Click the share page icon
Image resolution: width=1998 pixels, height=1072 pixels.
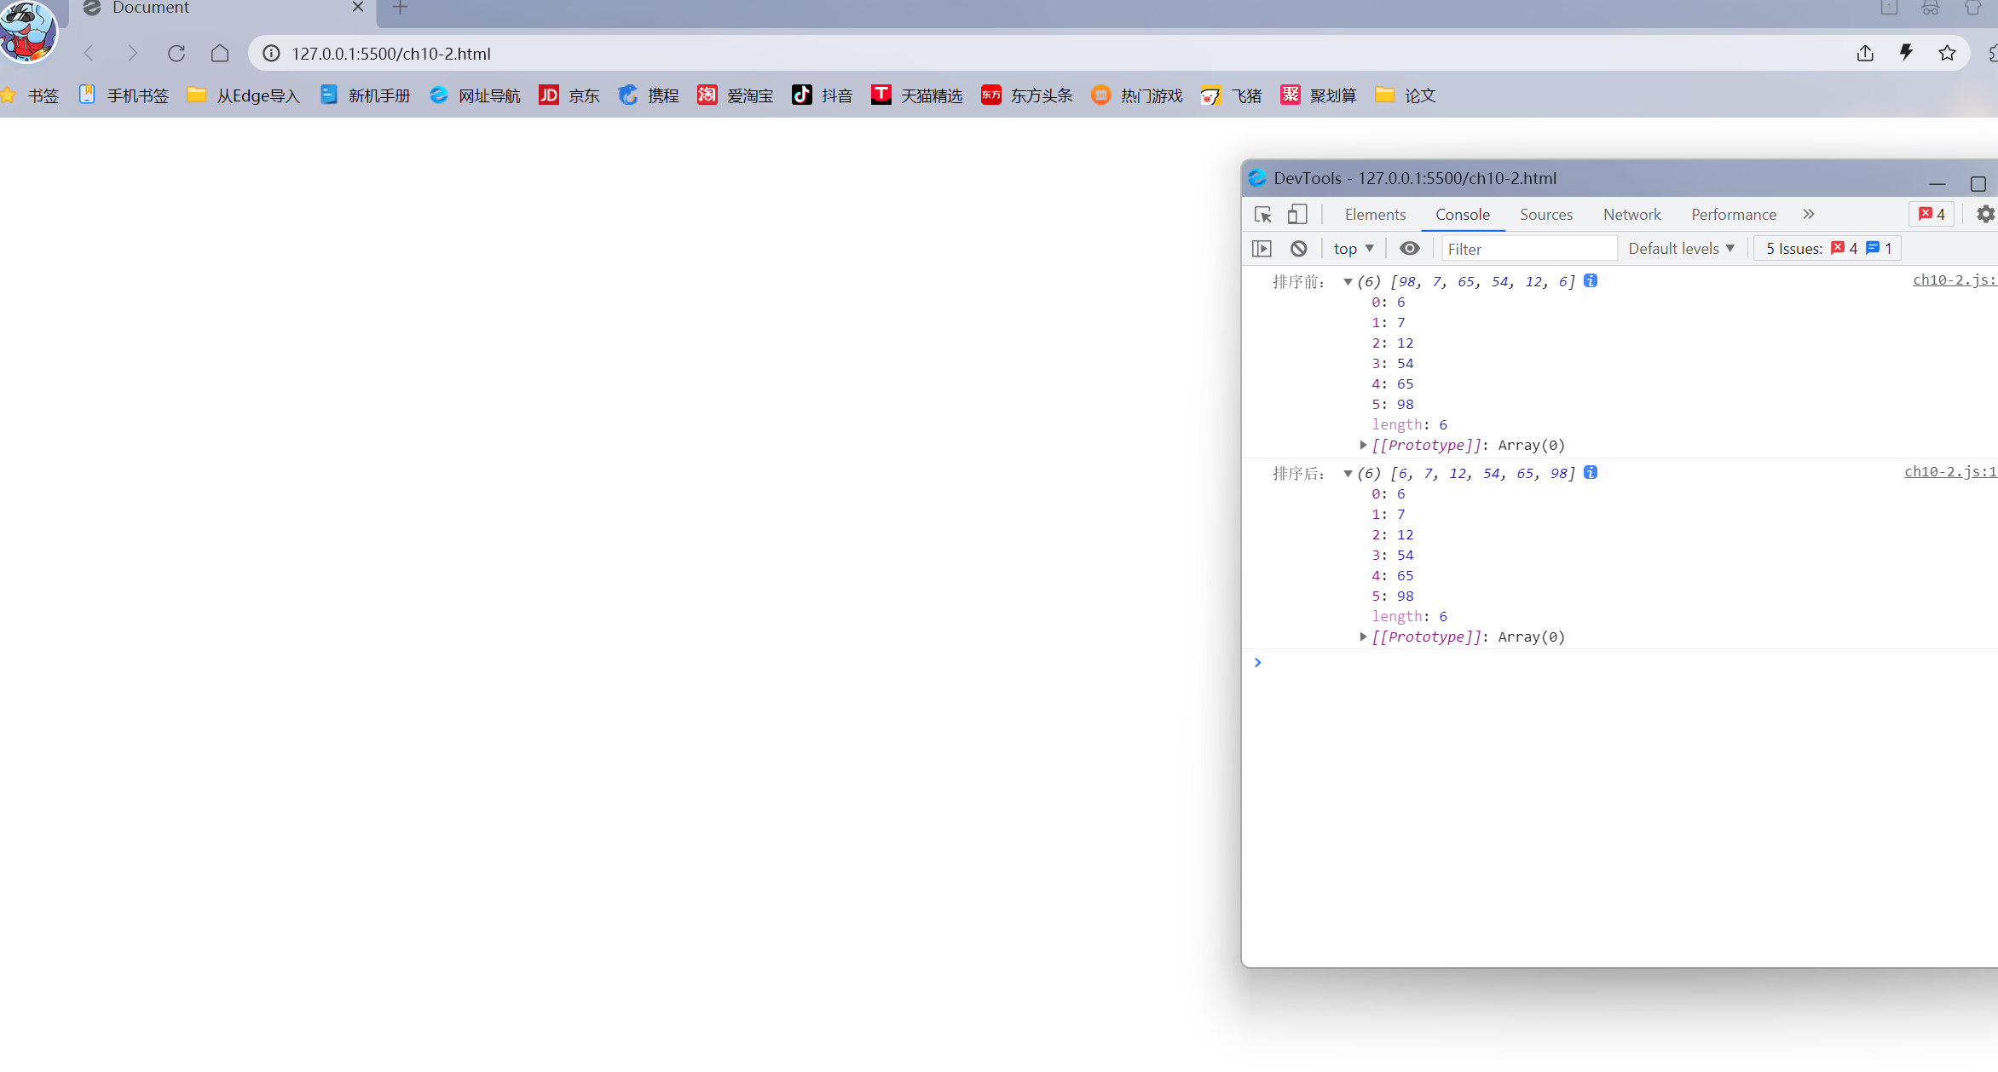tap(1865, 54)
